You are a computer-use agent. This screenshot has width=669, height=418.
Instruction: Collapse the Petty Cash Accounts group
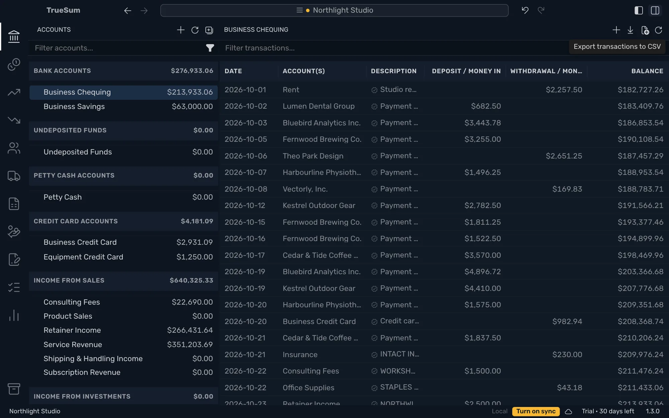(123, 176)
